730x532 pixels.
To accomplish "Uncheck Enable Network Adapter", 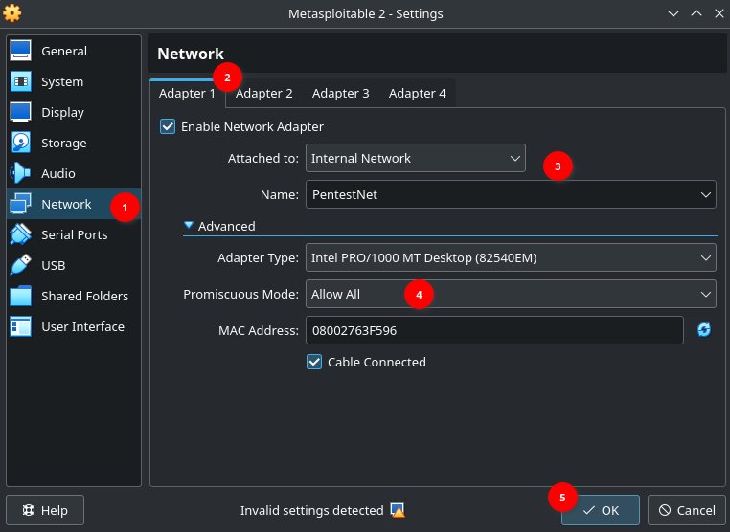I will click(169, 126).
